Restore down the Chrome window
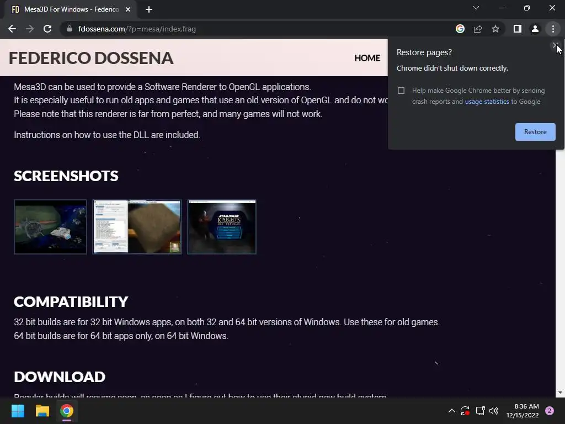 pyautogui.click(x=527, y=8)
